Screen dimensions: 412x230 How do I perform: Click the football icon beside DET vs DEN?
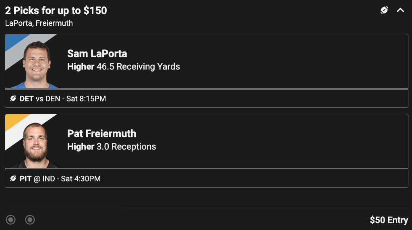point(13,99)
